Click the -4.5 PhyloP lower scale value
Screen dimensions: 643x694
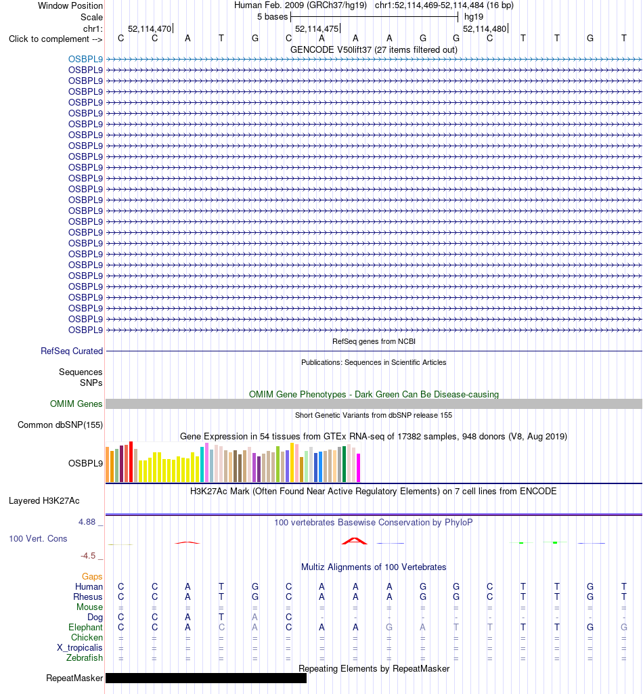pyautogui.click(x=87, y=556)
